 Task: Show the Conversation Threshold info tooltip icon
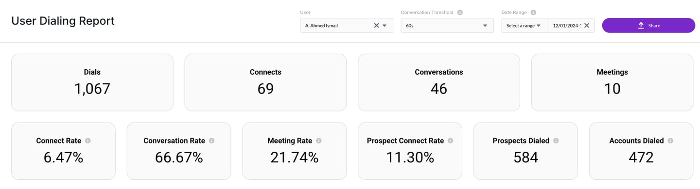point(460,13)
